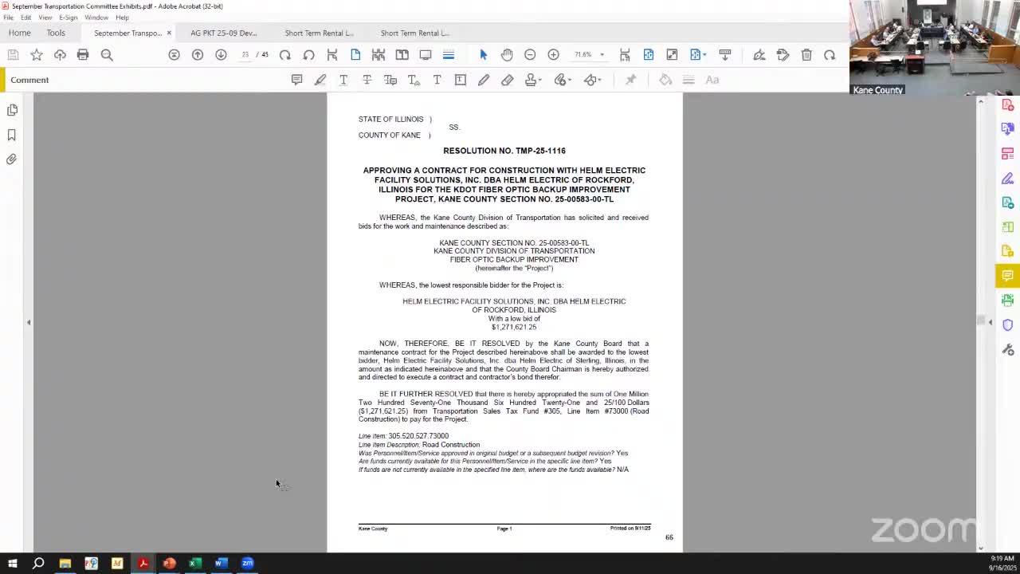Screen dimensions: 1020x574
Task: Open the drawing shapes tool menu
Action: point(594,80)
